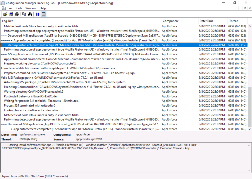The width and height of the screenshot is (252, 179).
Task: Click the Print icon in toolbar
Action: (16, 14)
